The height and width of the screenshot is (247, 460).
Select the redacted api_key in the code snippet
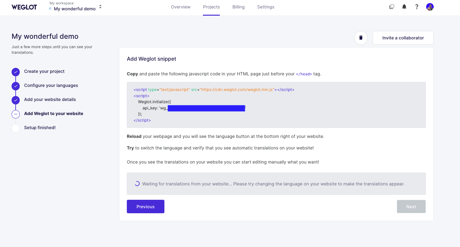pos(206,108)
